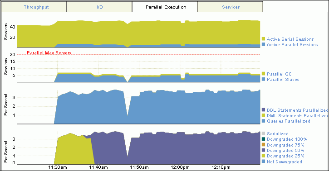
Task: Click the Downgraded 100% green swatch
Action: [x=263, y=139]
